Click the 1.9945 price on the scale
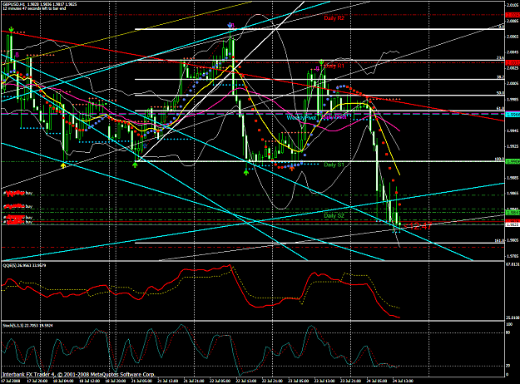This screenshot has height=384, width=520. point(513,130)
